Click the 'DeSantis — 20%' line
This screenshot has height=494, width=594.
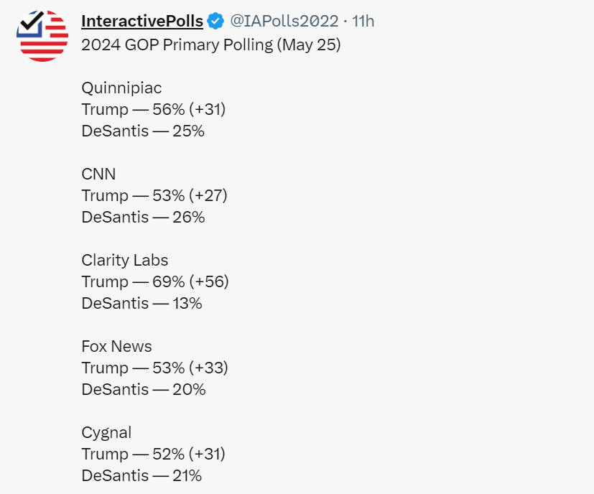pos(144,389)
